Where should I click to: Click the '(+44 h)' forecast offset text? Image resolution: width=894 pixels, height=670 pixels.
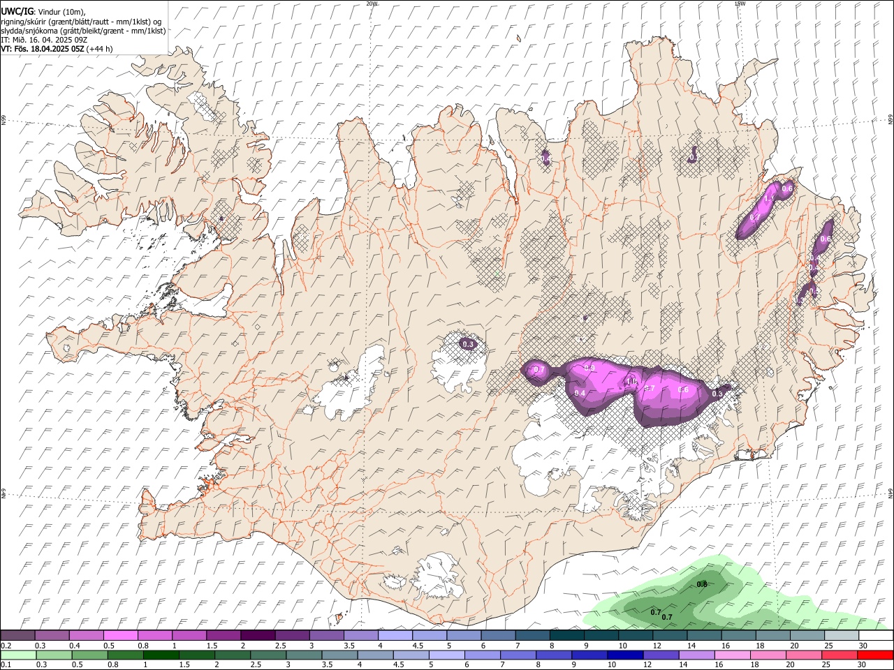(x=100, y=49)
